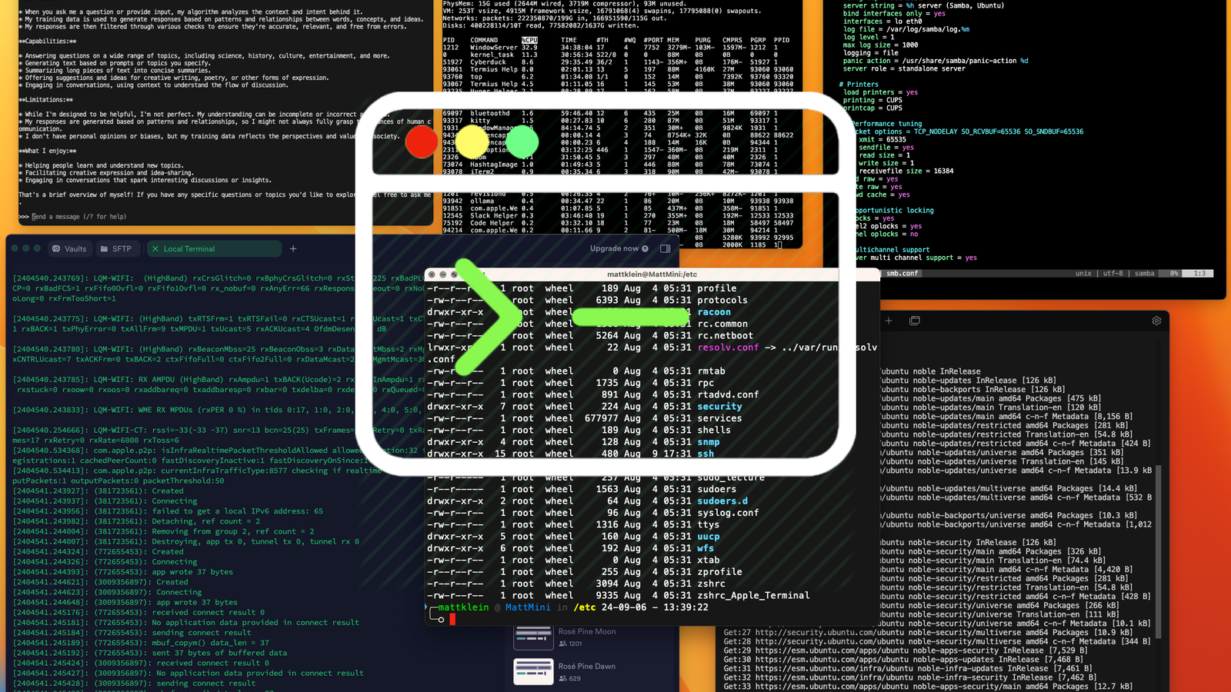This screenshot has width=1231, height=692.
Task: Click the 'rtadvd.conf' file entry
Action: 728,394
